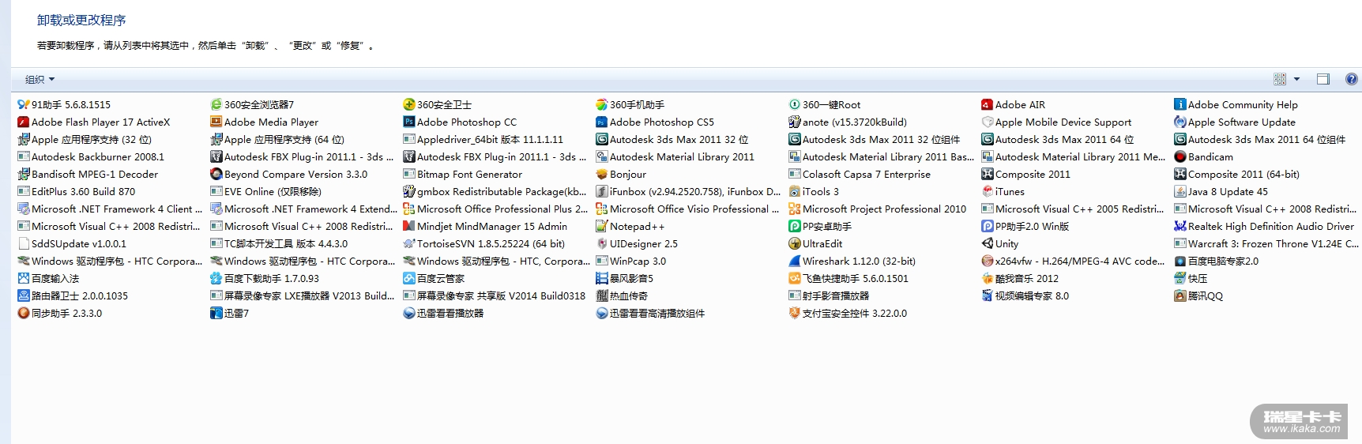Click 路由器卫士 2.0.0.1035 entry

(x=73, y=295)
